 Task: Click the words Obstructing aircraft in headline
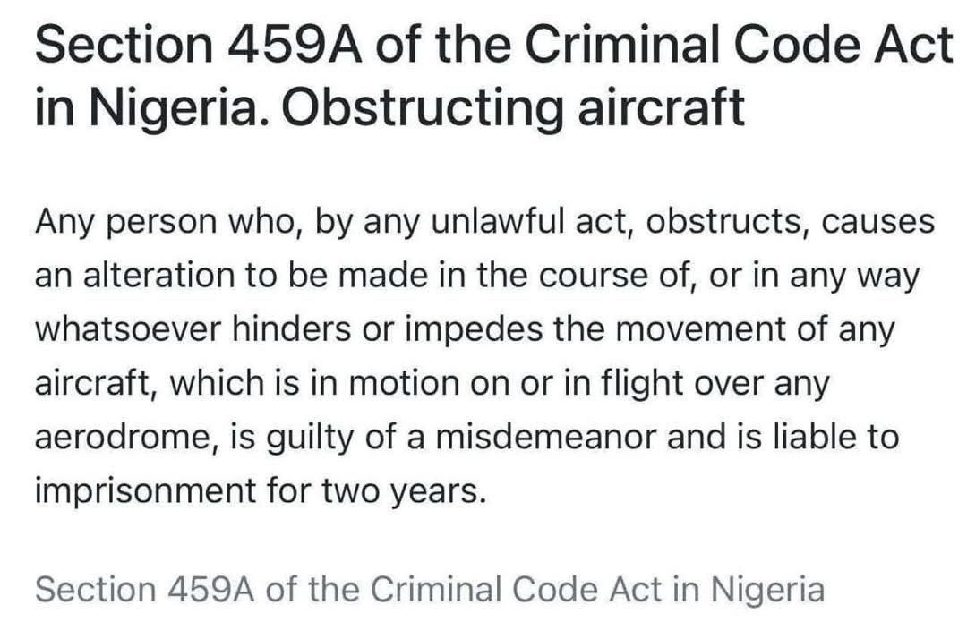[x=513, y=107]
